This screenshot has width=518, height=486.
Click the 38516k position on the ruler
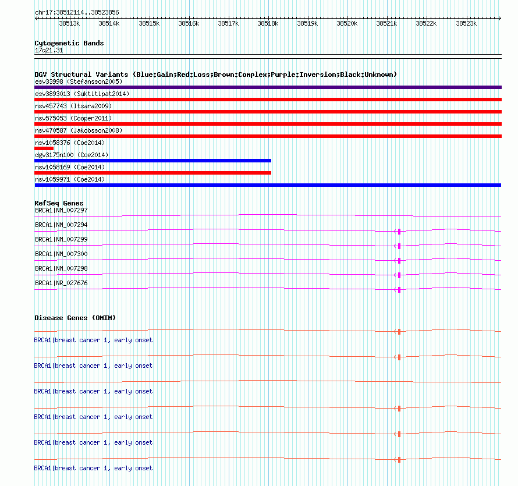(x=189, y=23)
